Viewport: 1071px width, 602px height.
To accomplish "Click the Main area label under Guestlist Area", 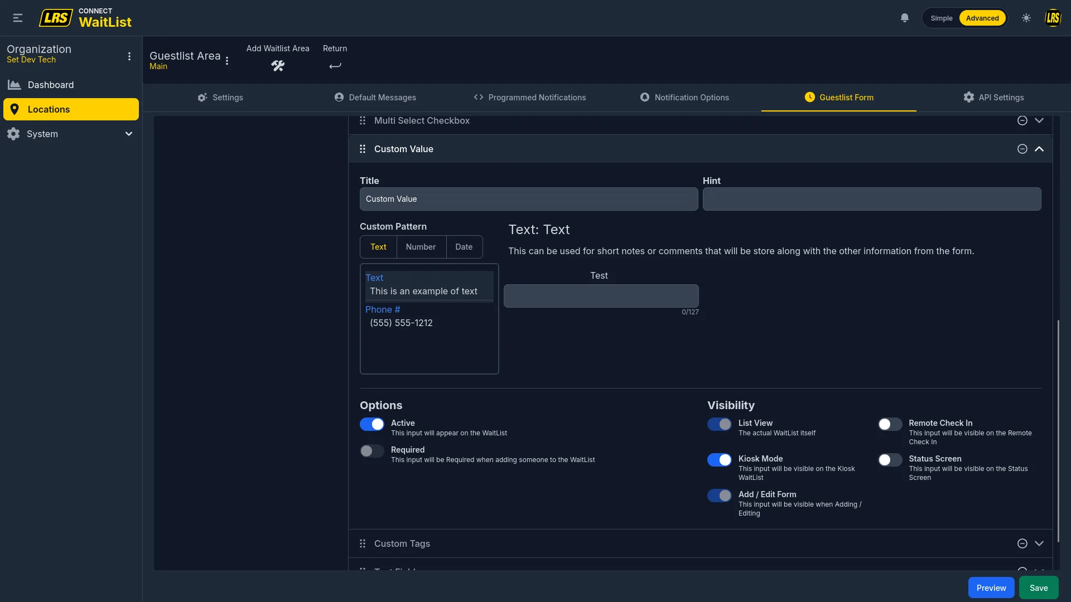I will pos(158,66).
